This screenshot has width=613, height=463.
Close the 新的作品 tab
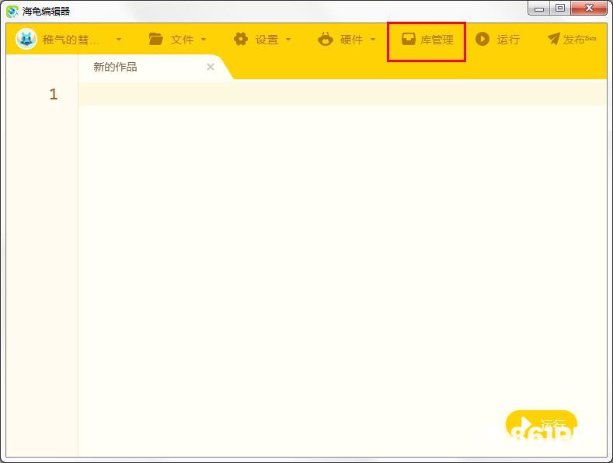click(211, 67)
